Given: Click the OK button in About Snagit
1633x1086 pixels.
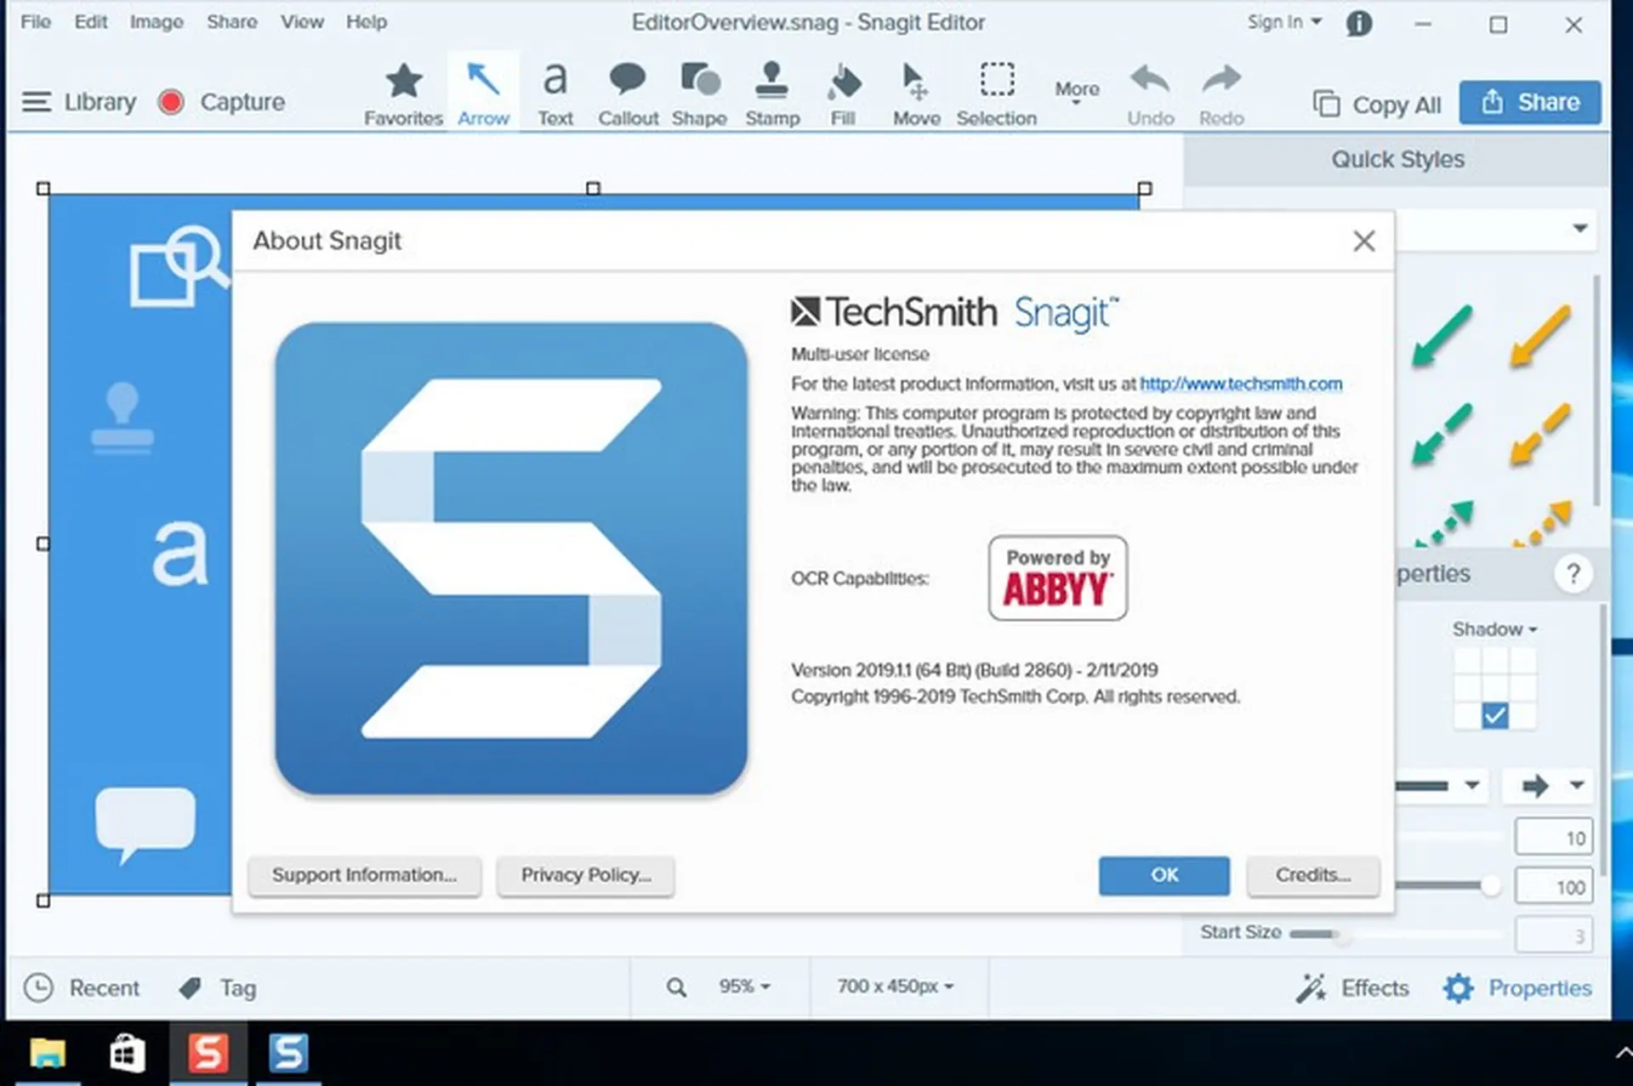Looking at the screenshot, I should click(1164, 875).
